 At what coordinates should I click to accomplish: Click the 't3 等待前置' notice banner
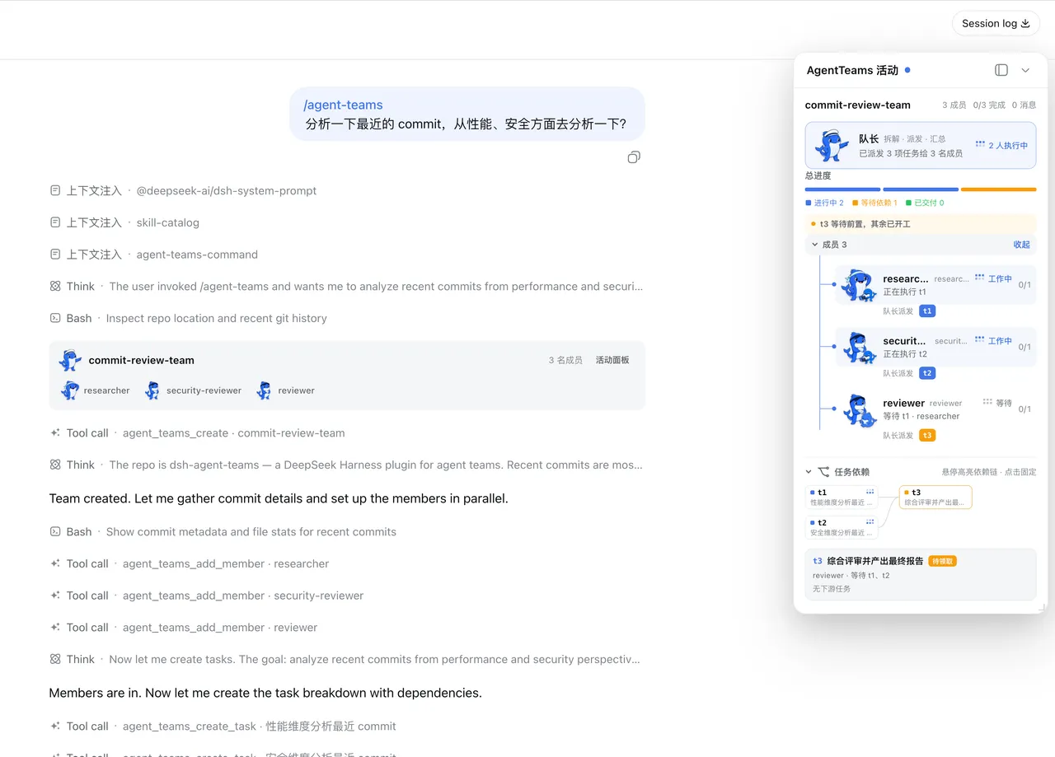point(921,224)
